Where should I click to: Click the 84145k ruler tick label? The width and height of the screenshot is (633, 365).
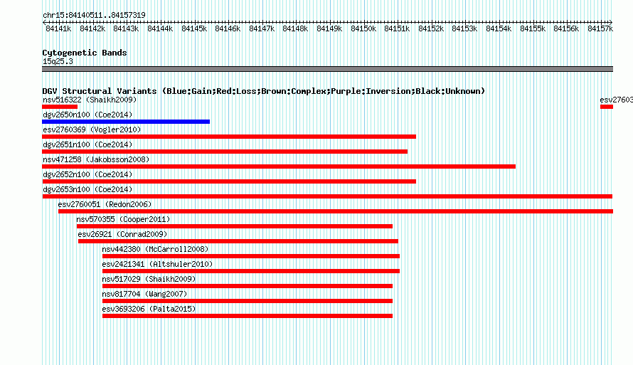(x=194, y=28)
